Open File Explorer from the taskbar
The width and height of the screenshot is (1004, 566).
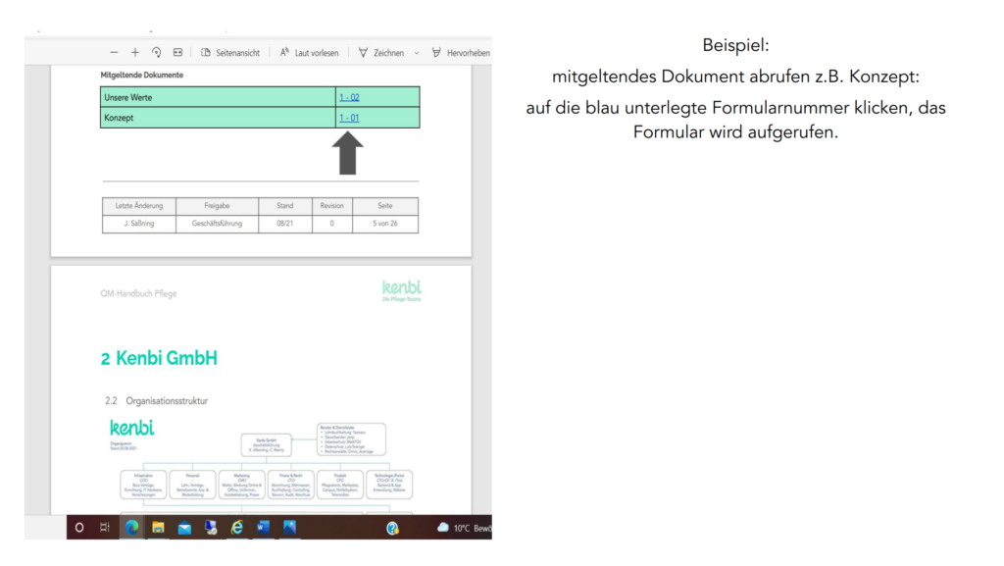(x=158, y=528)
